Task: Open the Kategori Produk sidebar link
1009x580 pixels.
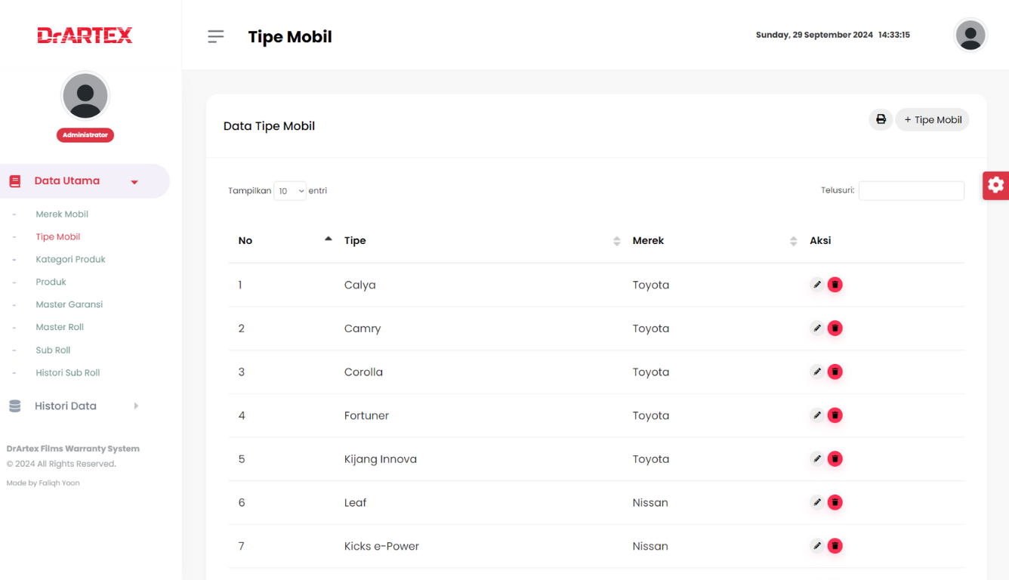Action: point(70,260)
